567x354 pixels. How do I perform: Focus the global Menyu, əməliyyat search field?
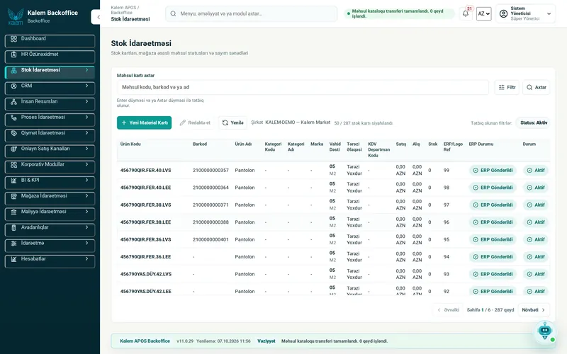tap(252, 13)
